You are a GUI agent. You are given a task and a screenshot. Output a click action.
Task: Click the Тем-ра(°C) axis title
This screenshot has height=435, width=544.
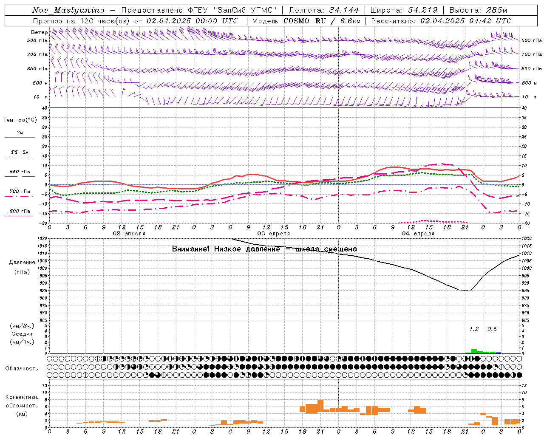tap(20, 120)
